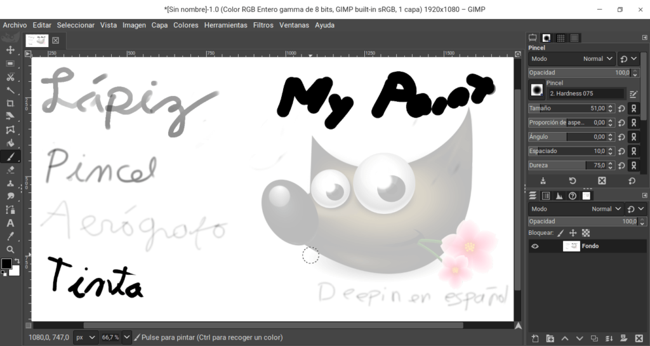Switch to the Brushes tab
The height and width of the screenshot is (346, 650).
point(547,38)
